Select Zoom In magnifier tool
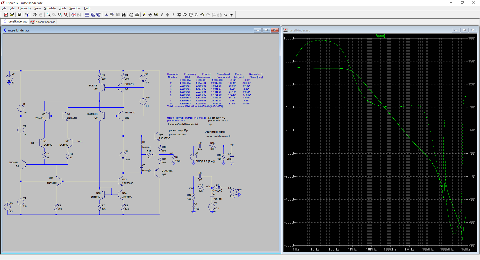 point(48,15)
